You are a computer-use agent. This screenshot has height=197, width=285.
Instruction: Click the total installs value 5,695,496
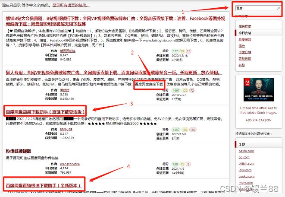[67, 98]
